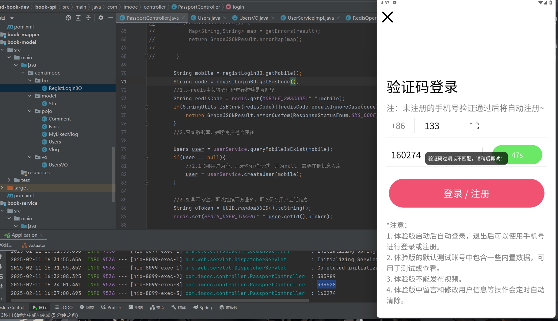Image resolution: width=558 pixels, height=321 pixels.
Task: Toggle code fold marker on line 80
Action: tap(147, 158)
